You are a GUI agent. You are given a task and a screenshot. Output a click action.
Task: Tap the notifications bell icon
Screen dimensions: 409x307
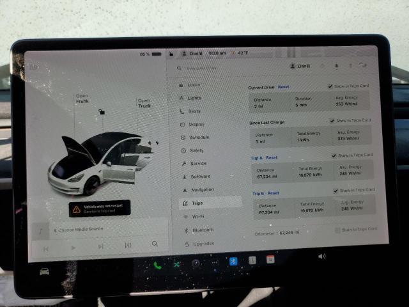[x=337, y=66]
